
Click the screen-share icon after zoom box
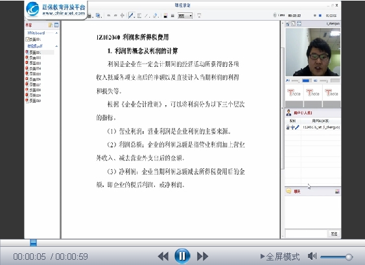coord(199,16)
